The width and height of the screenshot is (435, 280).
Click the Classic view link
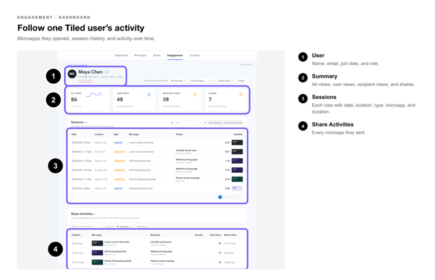pos(246,64)
